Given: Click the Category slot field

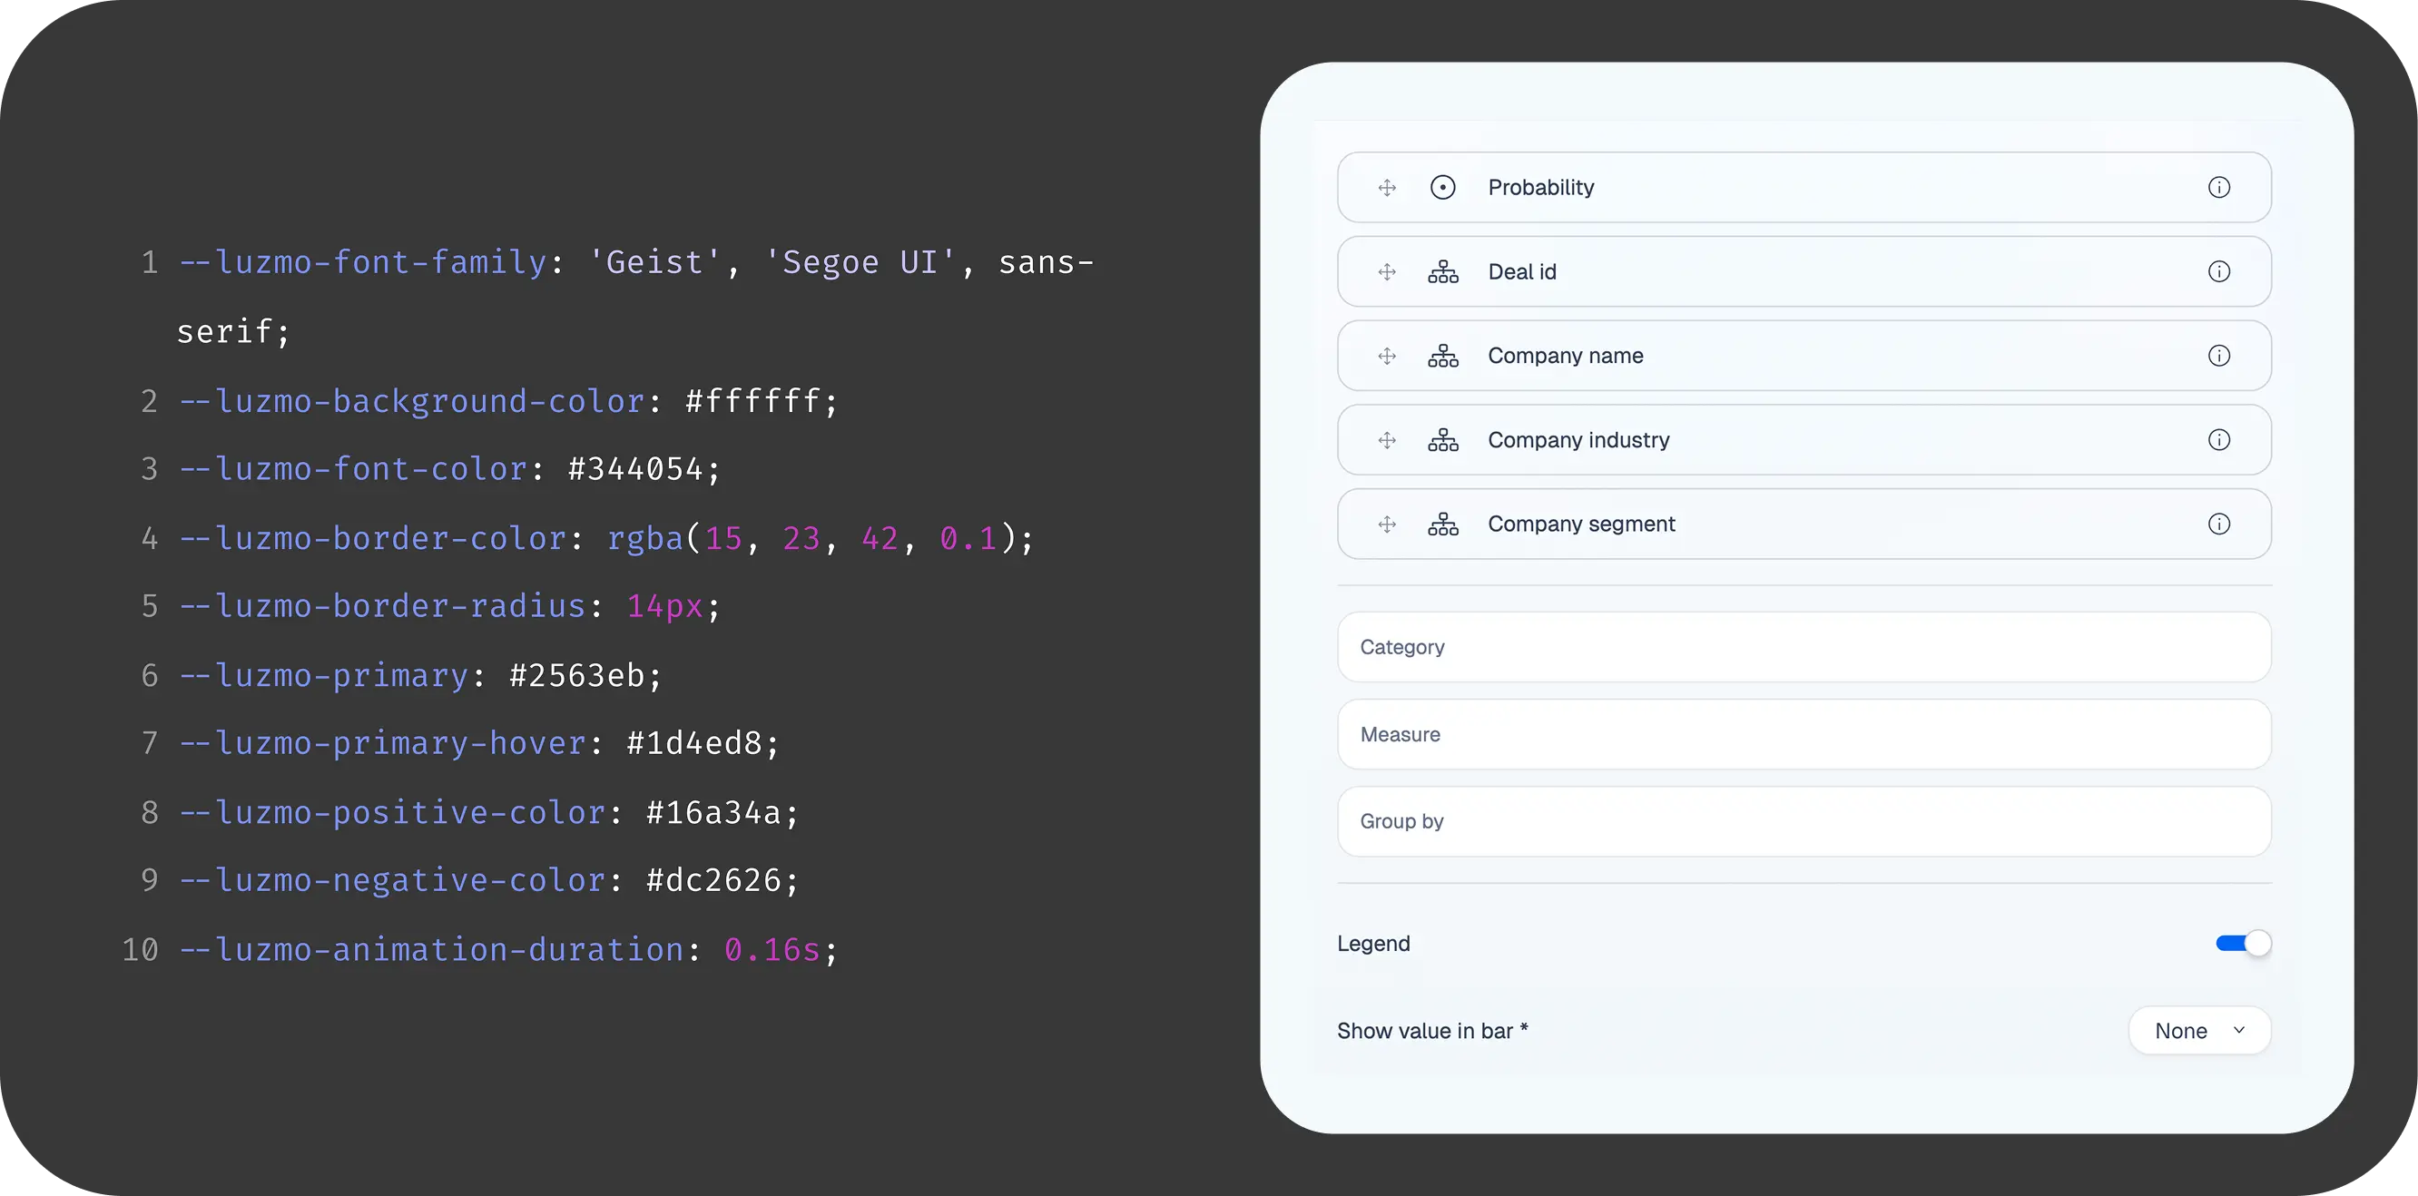Looking at the screenshot, I should [1803, 647].
